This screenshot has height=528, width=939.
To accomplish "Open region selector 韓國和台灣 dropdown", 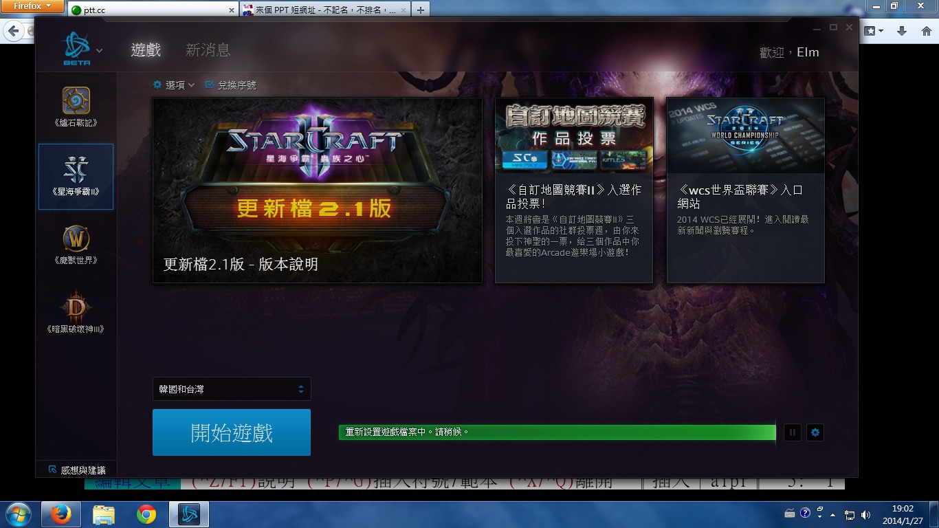I will (x=232, y=389).
